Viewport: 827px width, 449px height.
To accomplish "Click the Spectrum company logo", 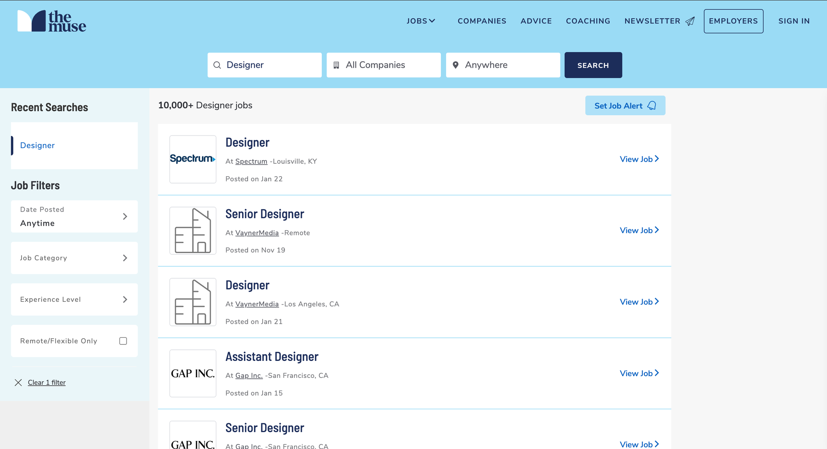I will (x=193, y=159).
